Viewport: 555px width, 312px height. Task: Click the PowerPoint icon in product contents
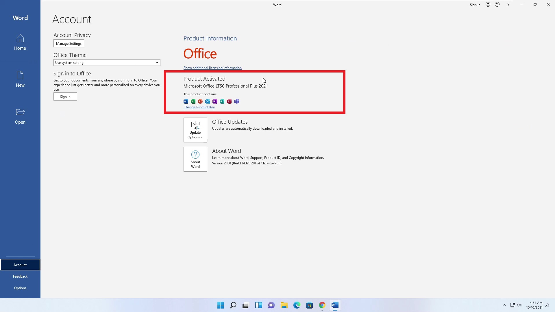(x=200, y=101)
